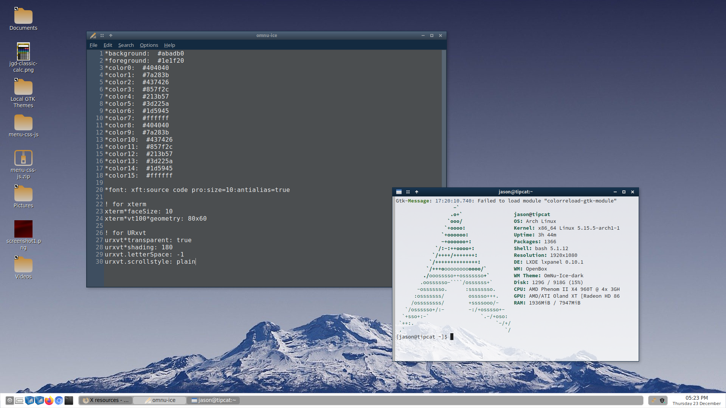
Task: Minimize the jason@tipcat terminal window
Action: pyautogui.click(x=615, y=192)
